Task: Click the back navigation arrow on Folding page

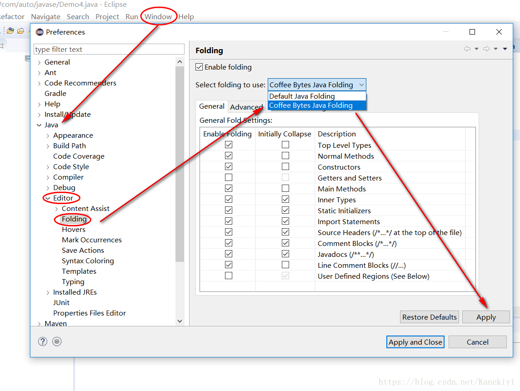Action: coord(468,48)
